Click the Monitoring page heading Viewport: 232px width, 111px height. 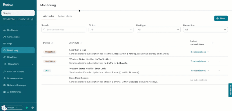pyautogui.click(x=48, y=5)
